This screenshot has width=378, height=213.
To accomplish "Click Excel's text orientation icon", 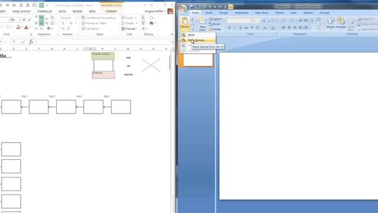I will [x=49, y=28].
